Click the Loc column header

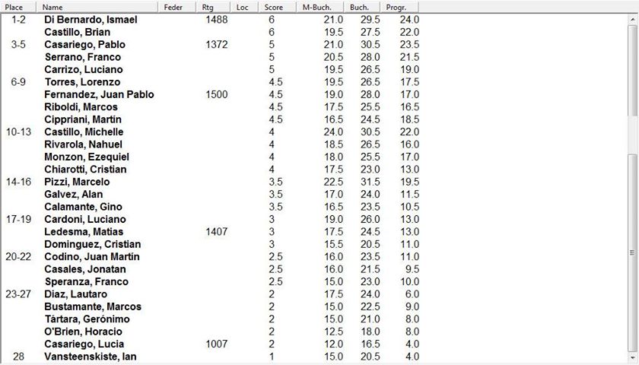click(x=245, y=7)
